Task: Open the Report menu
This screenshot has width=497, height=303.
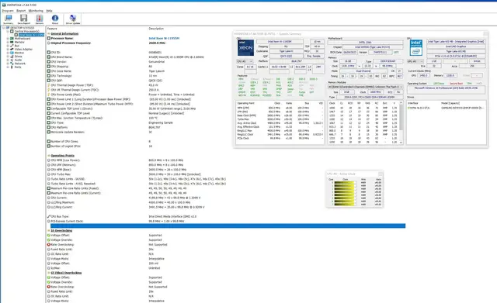Action: 21,11
